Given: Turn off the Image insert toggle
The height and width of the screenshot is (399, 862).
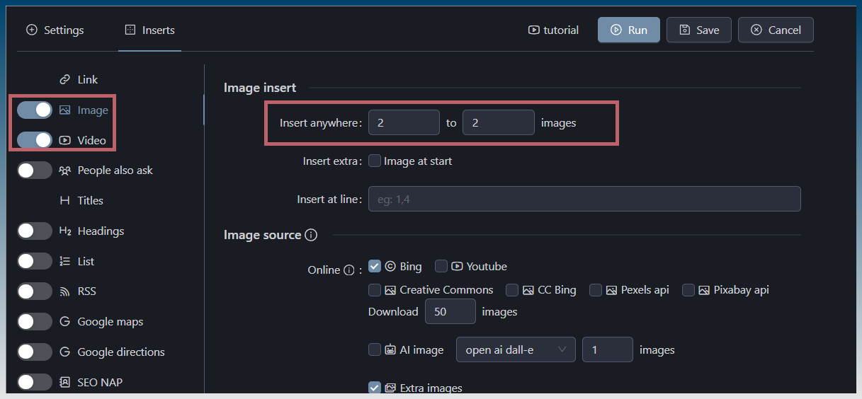Looking at the screenshot, I should (x=35, y=110).
